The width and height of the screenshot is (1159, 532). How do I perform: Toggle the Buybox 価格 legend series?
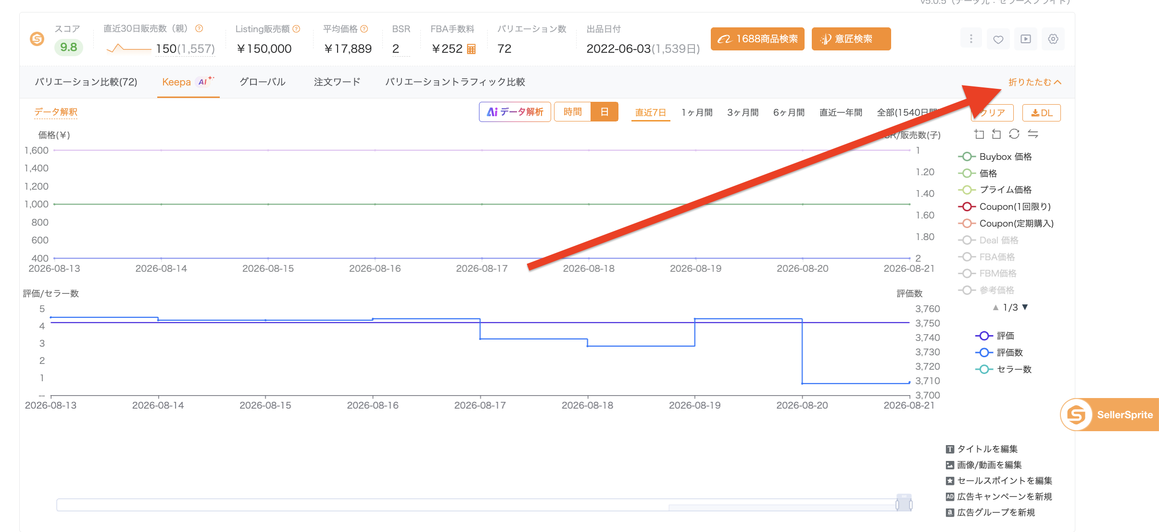pos(995,157)
